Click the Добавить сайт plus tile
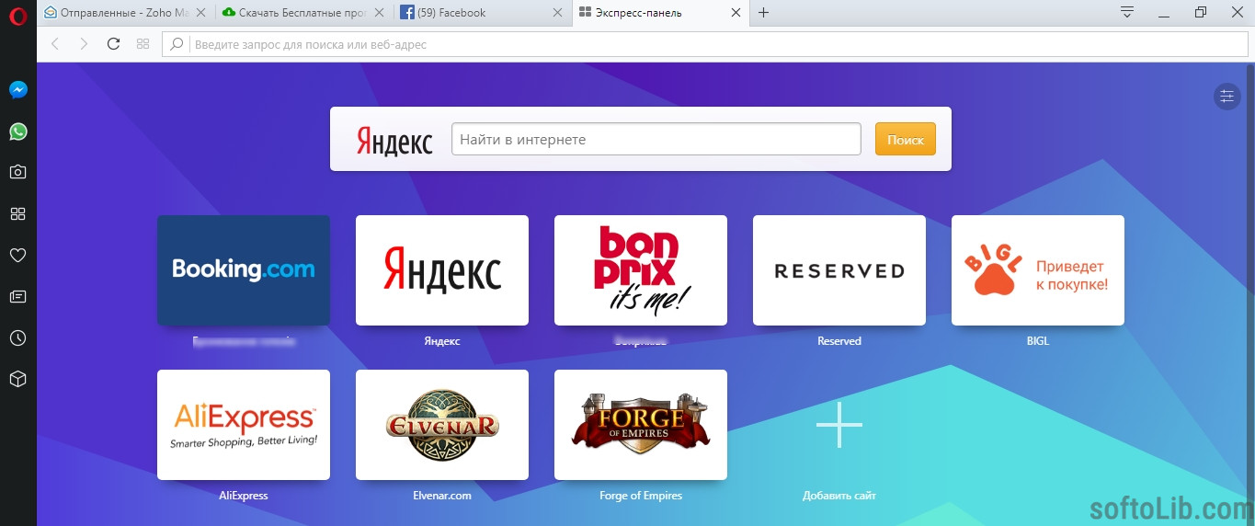Screen dimensions: 1255x526 click(x=839, y=425)
